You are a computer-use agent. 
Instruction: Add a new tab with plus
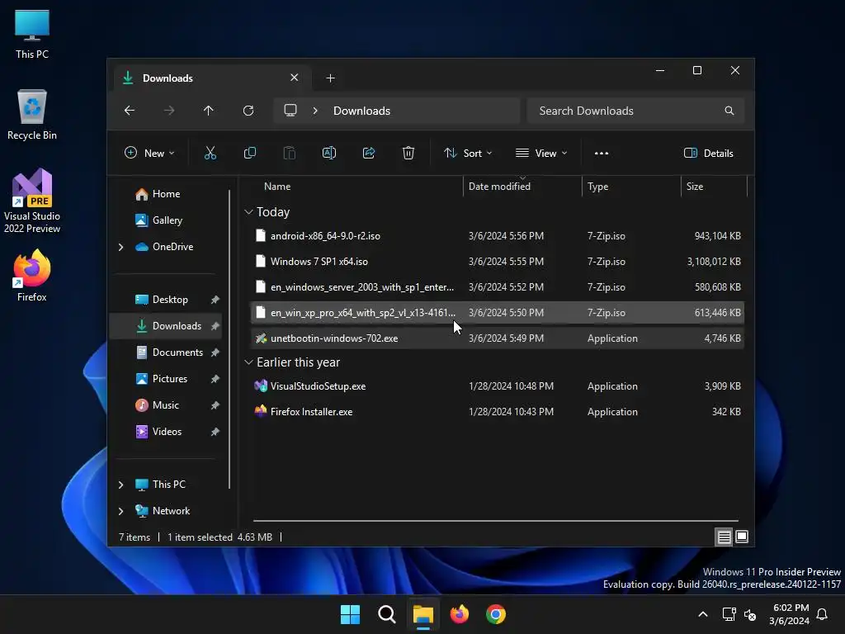click(x=330, y=78)
